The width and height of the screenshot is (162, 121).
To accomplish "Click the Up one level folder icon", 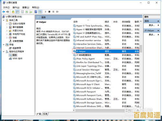I will coord(13,12).
